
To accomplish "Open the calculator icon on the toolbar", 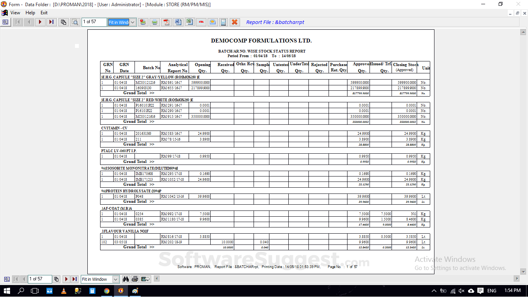I will (223, 22).
